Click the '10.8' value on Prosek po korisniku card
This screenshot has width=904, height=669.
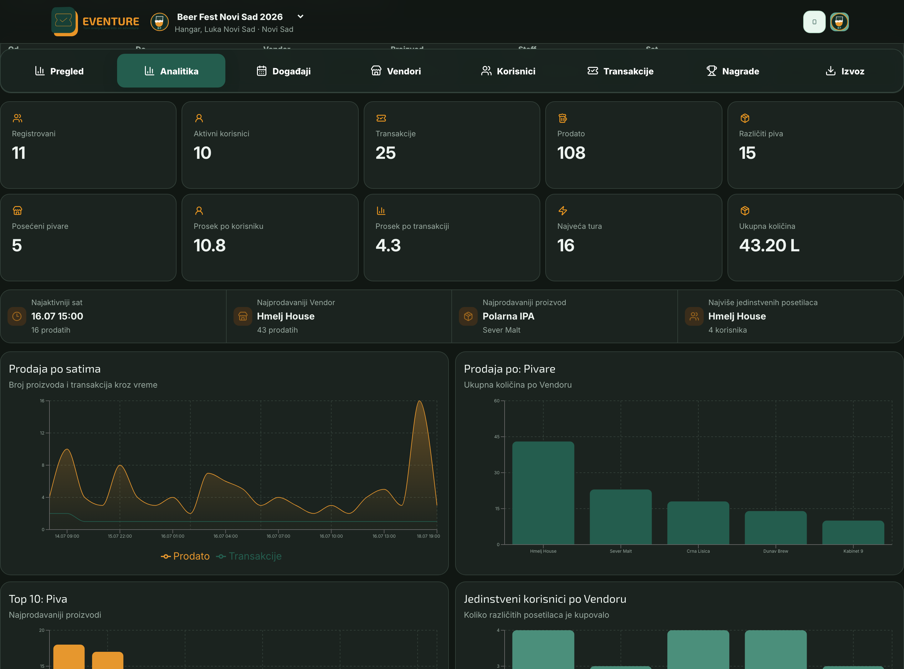coord(210,245)
